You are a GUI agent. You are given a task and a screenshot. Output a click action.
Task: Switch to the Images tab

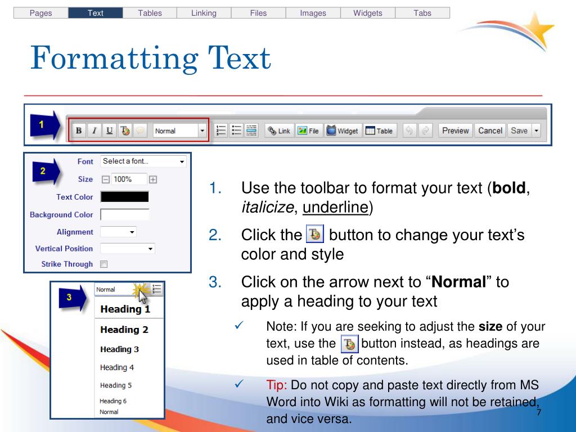coord(313,13)
